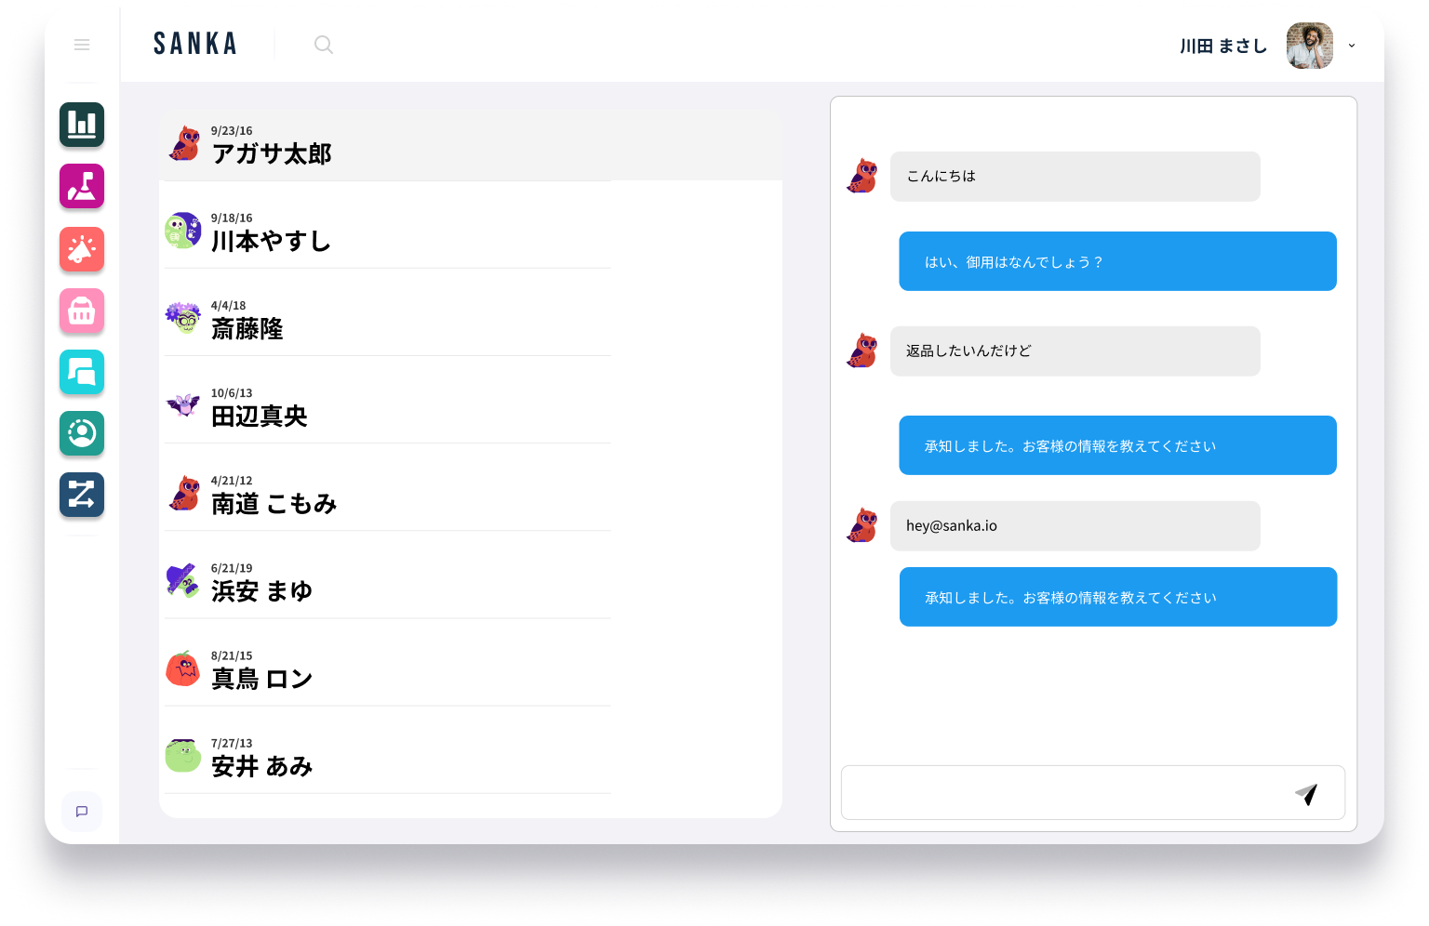This screenshot has height=926, width=1429.
Task: Send message with paper plane icon
Action: [1306, 793]
